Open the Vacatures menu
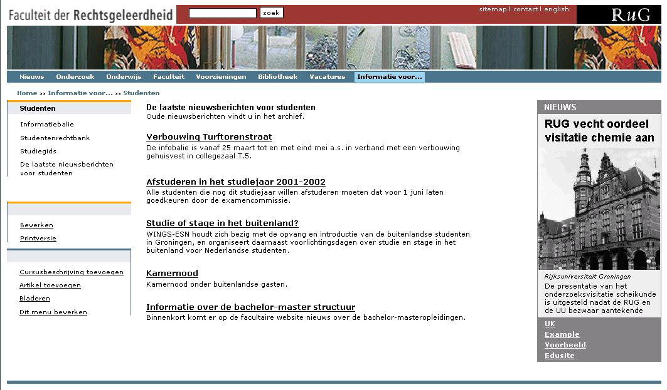The image size is (667, 390). click(x=328, y=77)
